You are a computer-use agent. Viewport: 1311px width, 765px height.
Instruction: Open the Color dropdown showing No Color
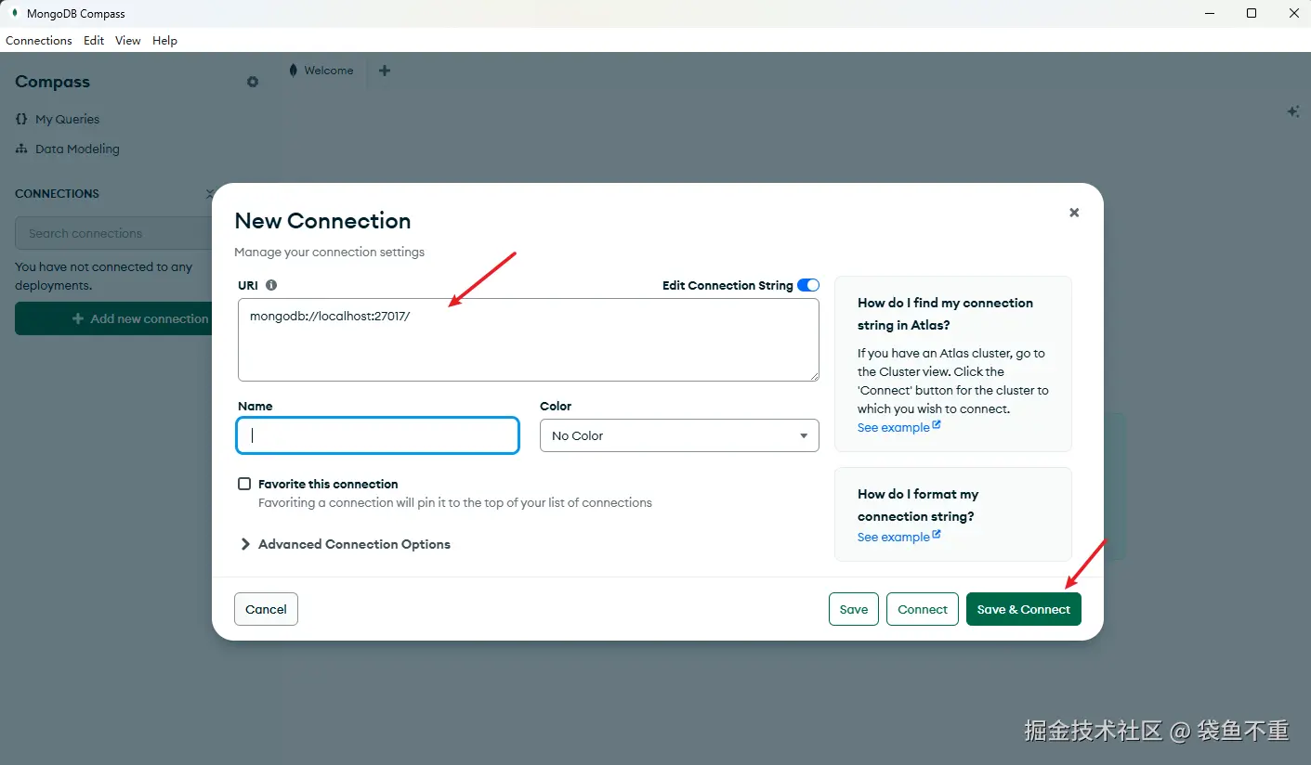679,435
